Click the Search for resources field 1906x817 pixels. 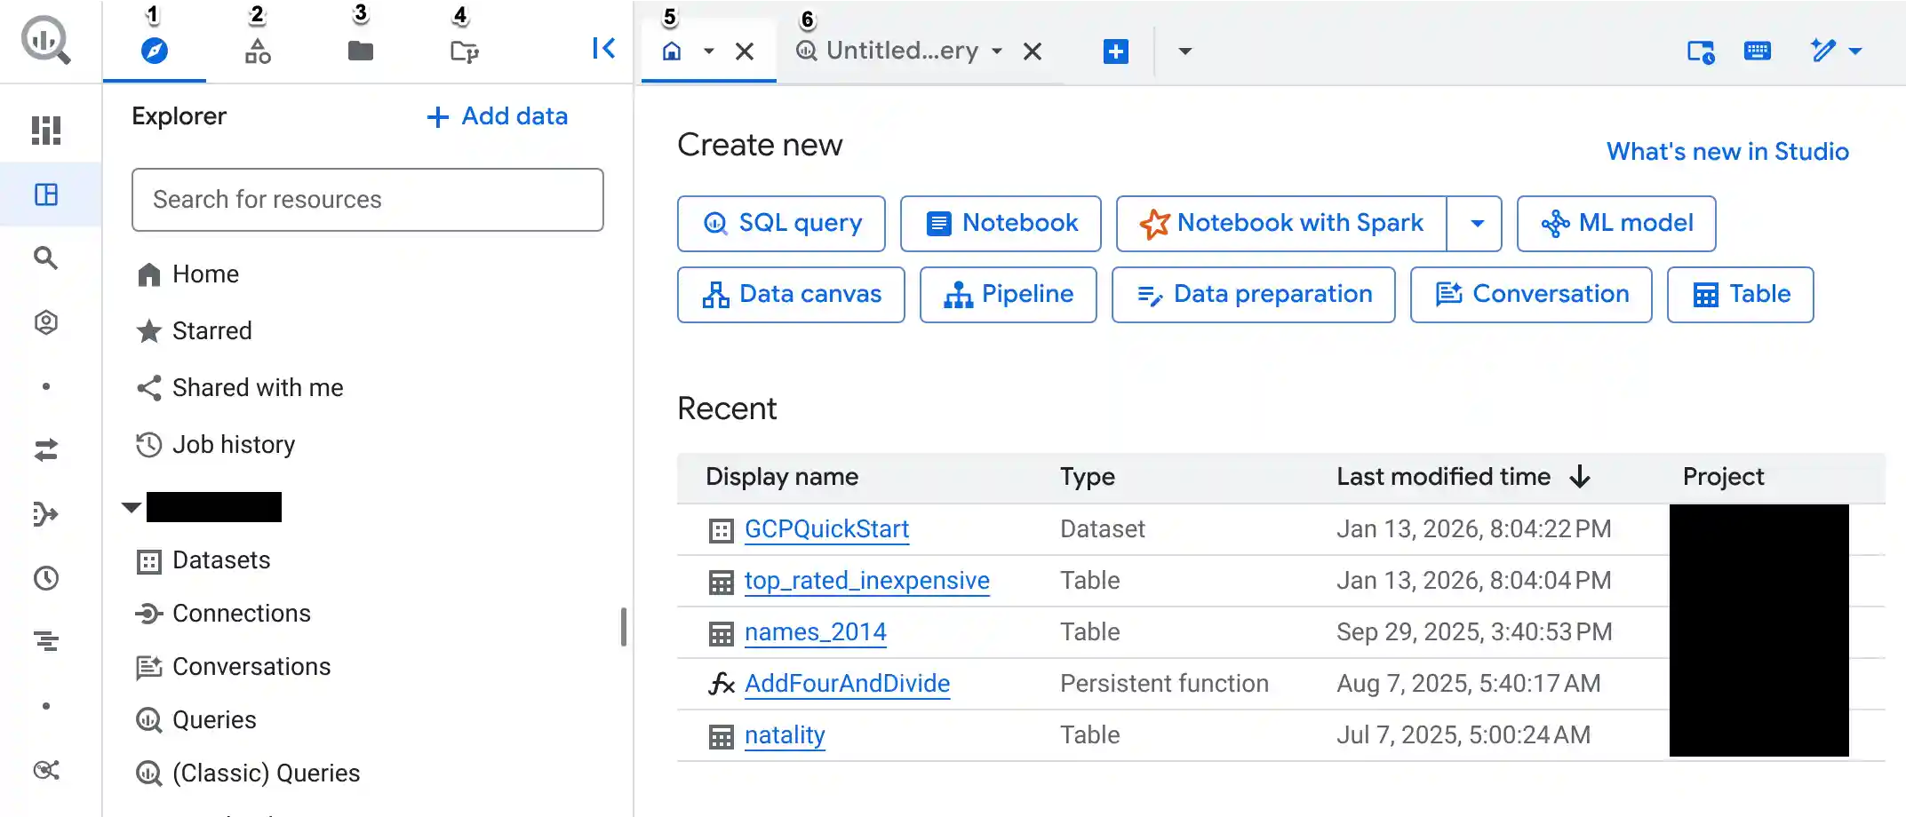point(367,199)
